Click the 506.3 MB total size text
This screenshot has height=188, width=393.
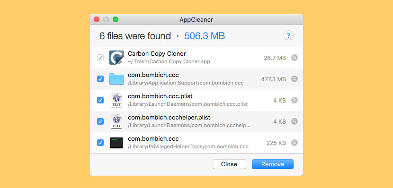205,36
